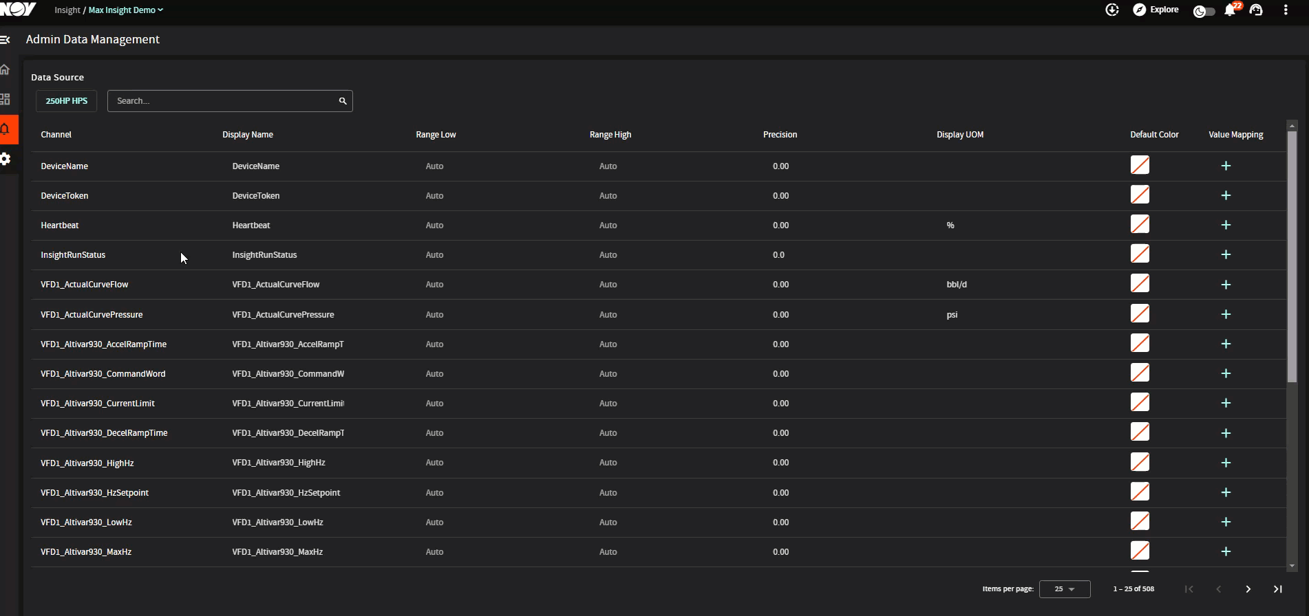Screen dimensions: 1309x616
Task: Edit % UOM for Heartbeat
Action: click(950, 225)
